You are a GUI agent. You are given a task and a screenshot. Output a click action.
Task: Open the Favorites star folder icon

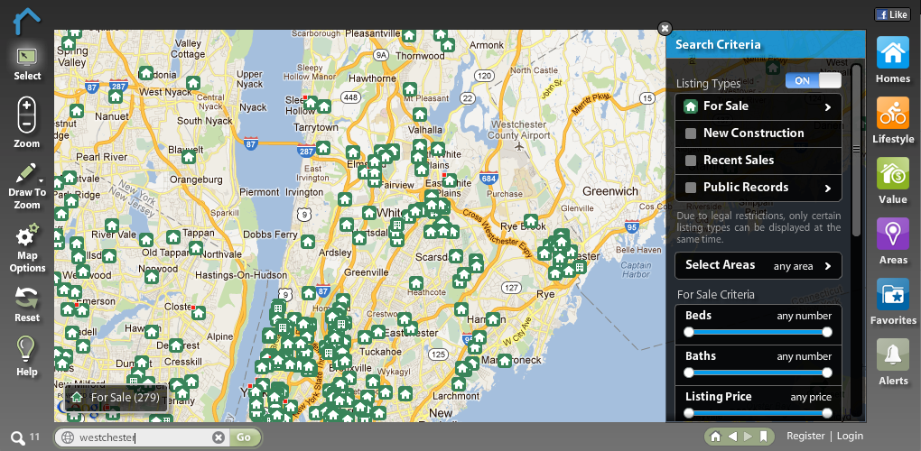(892, 295)
